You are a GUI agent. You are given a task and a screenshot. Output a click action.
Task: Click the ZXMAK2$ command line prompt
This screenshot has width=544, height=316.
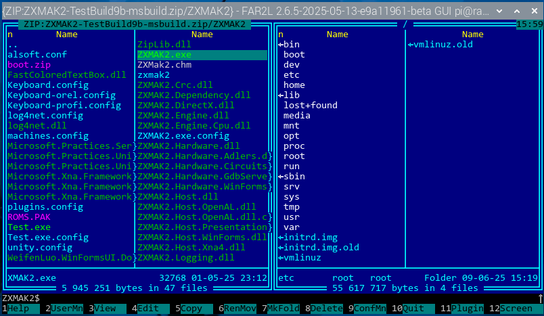coord(21,298)
